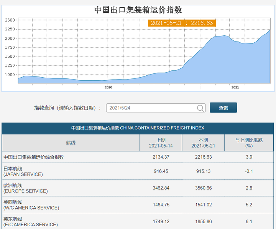Screen dimensions: 276x229
Task: Select the W/C AMERICA SERVICE row label
Action: tap(31, 205)
